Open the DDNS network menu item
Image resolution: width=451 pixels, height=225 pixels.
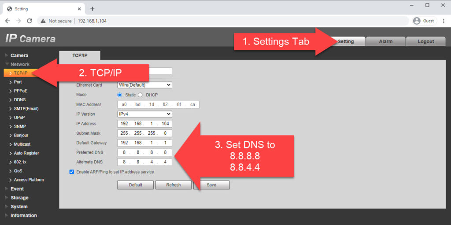(20, 100)
